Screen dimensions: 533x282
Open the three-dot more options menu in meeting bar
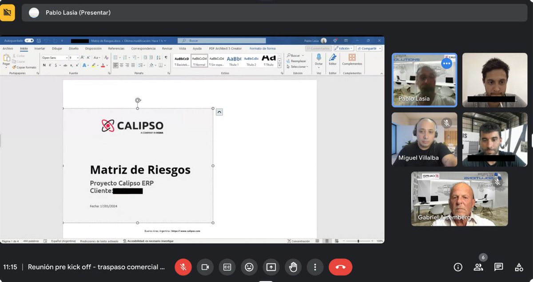315,267
